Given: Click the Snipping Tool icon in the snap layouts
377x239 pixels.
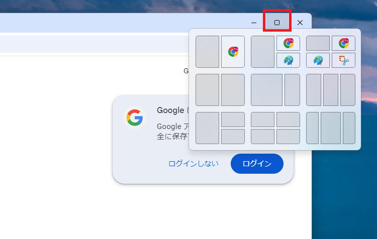Looking at the screenshot, I should 343,60.
